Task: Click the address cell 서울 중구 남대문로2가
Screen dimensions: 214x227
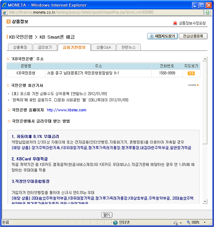Action: 98,73
